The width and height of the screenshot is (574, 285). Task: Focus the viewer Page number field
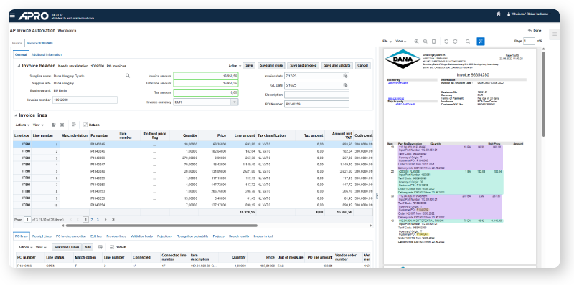coord(529,42)
